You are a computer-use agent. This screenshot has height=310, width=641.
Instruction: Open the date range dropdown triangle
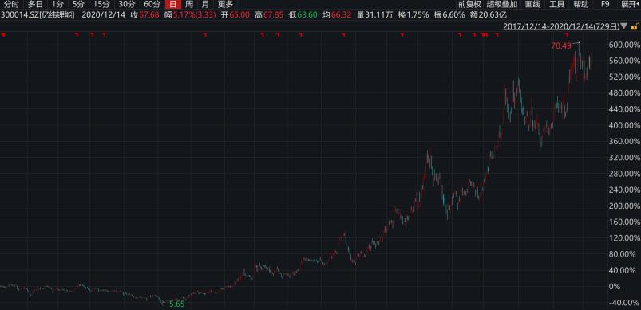tap(623, 26)
